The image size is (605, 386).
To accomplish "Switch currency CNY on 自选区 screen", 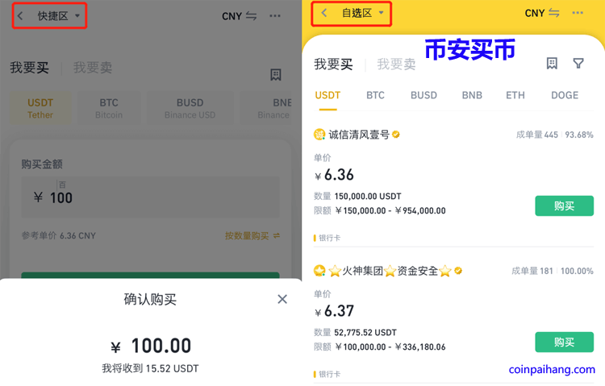I will [x=542, y=13].
